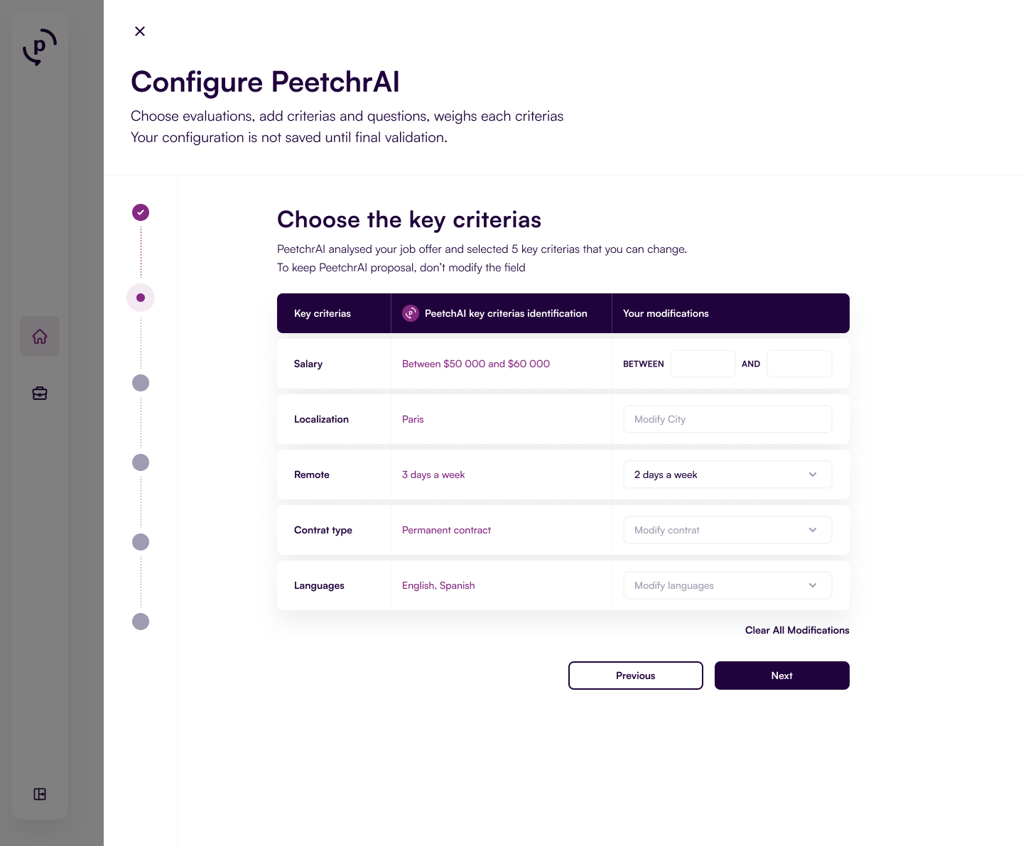
Task: Click Clear All Modifications link
Action: pos(797,630)
